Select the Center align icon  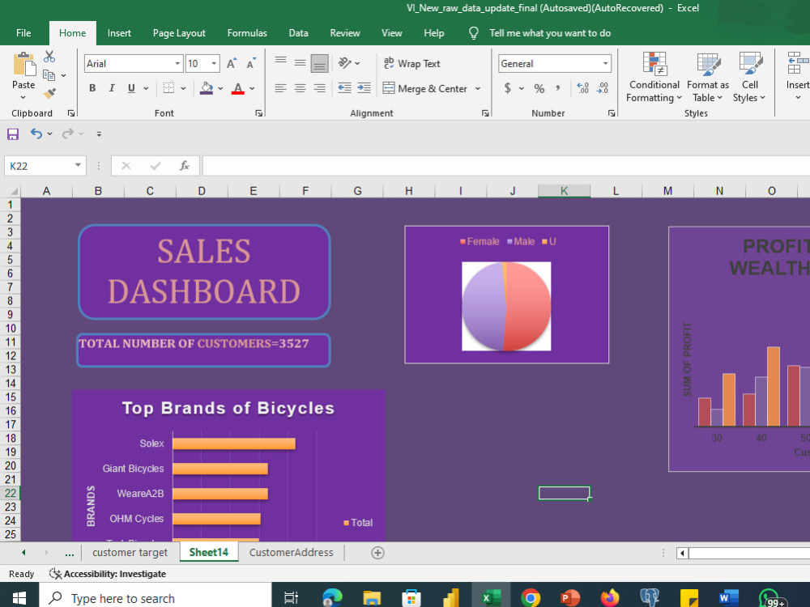(301, 88)
